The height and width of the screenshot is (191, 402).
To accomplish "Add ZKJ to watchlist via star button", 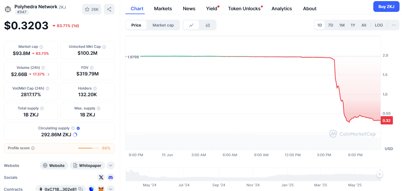I will coord(92,9).
